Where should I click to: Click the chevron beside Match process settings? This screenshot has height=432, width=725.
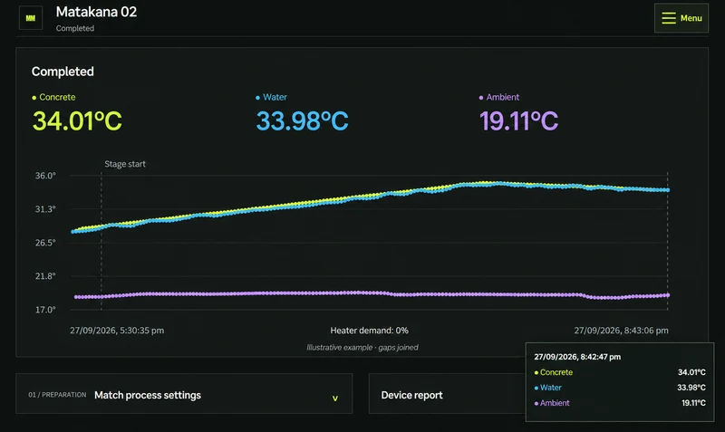tap(335, 398)
